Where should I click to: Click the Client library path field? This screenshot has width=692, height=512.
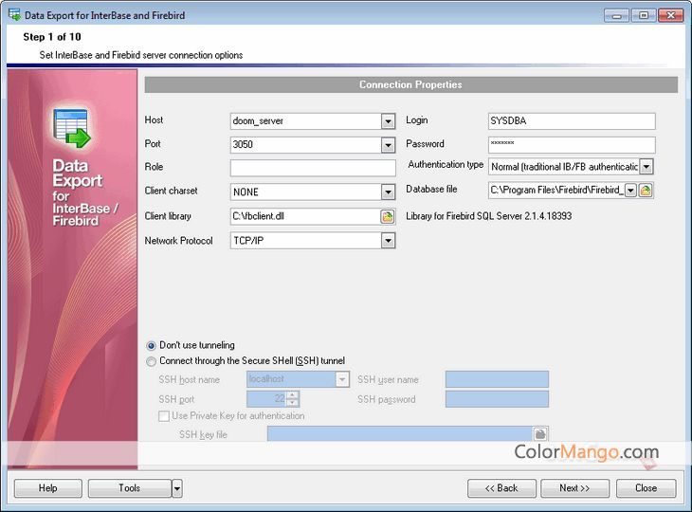coord(305,216)
